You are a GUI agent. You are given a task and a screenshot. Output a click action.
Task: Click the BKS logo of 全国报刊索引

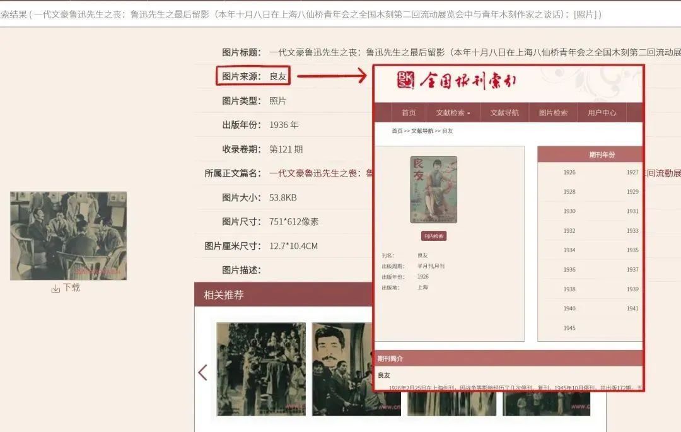(406, 80)
